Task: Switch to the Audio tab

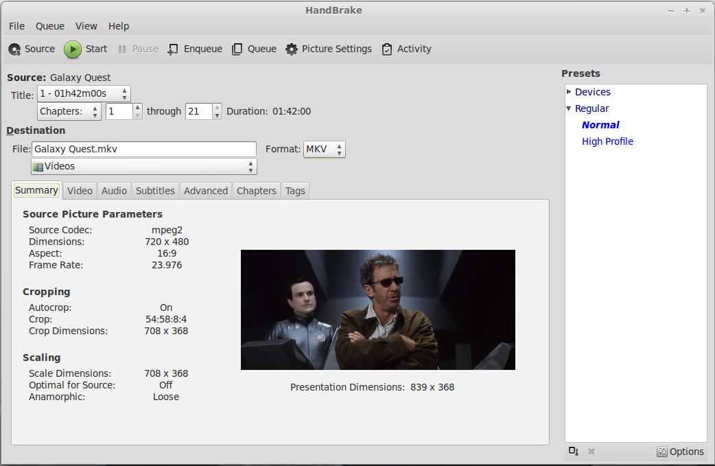Action: pyautogui.click(x=114, y=191)
